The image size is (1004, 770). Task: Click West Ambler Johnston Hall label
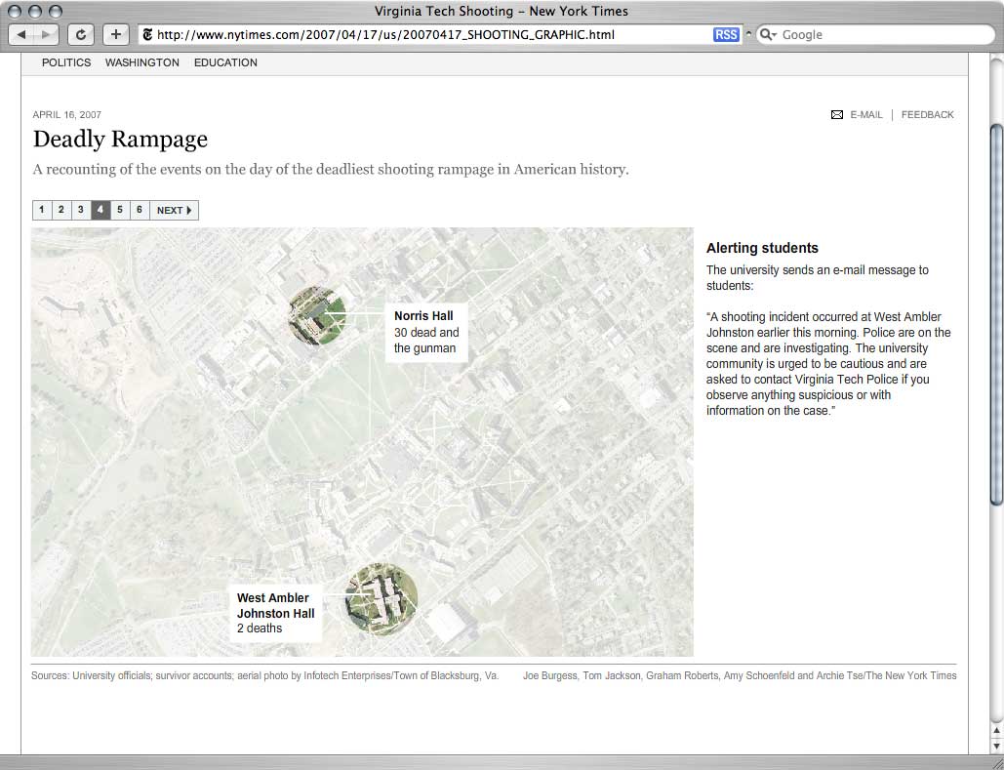(276, 613)
